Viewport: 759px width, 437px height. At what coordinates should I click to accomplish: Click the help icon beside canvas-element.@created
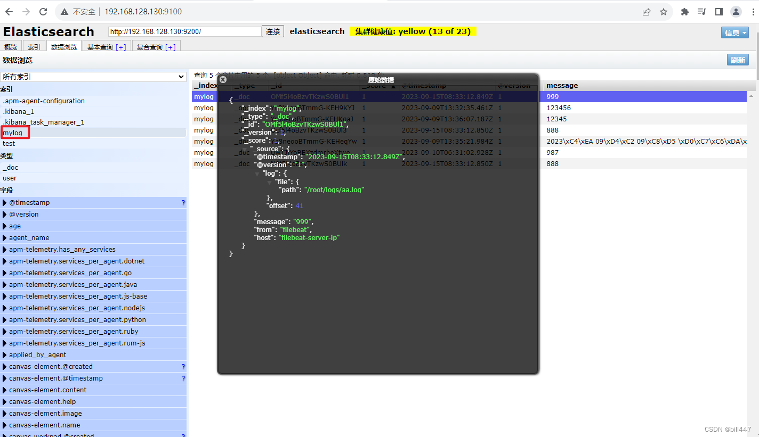[x=183, y=366]
